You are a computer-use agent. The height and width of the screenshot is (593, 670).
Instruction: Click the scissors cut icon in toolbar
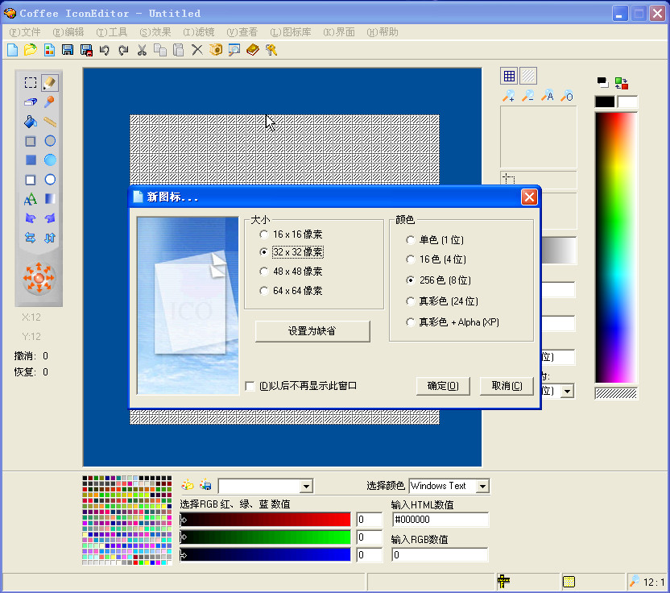pyautogui.click(x=142, y=50)
